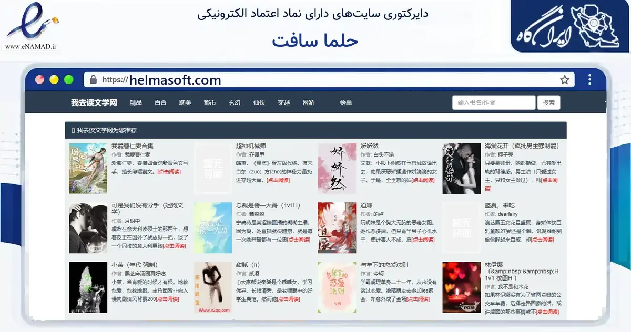Click author name 月明中

point(133,221)
